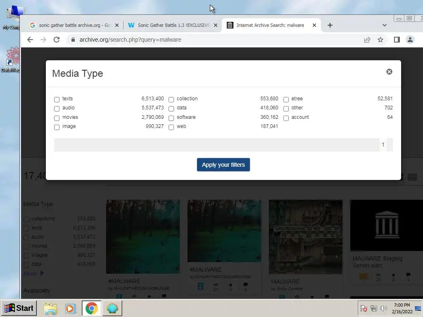
Task: Check the image media type
Action: (57, 127)
